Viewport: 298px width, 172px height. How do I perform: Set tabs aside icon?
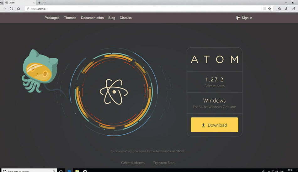(2, 3)
